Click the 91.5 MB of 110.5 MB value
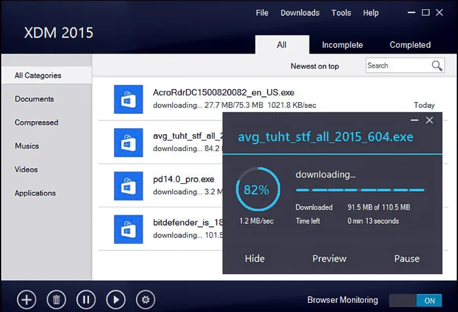Viewport: 458px width, 312px height. 379,207
